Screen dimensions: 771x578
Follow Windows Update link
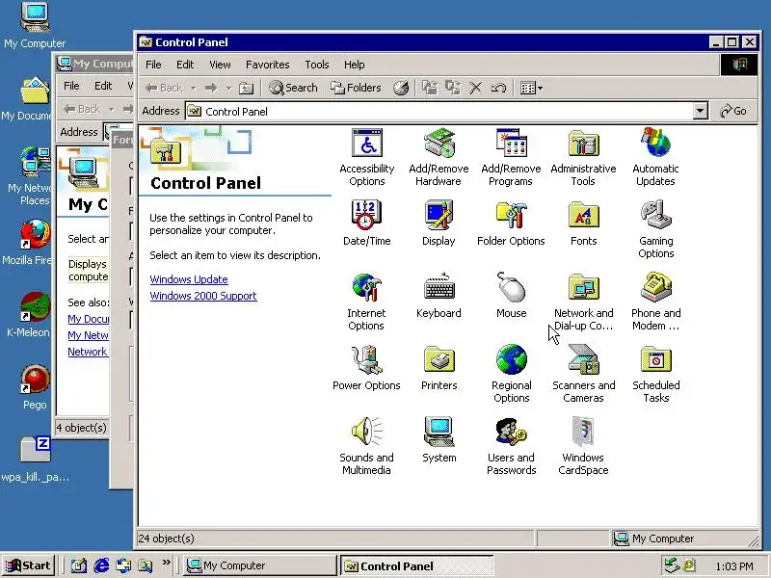tap(189, 279)
